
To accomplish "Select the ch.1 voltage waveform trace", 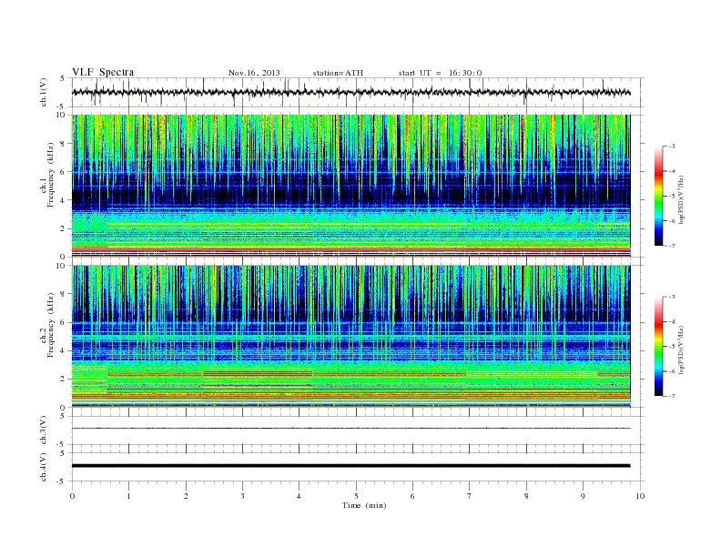I will pos(350,92).
